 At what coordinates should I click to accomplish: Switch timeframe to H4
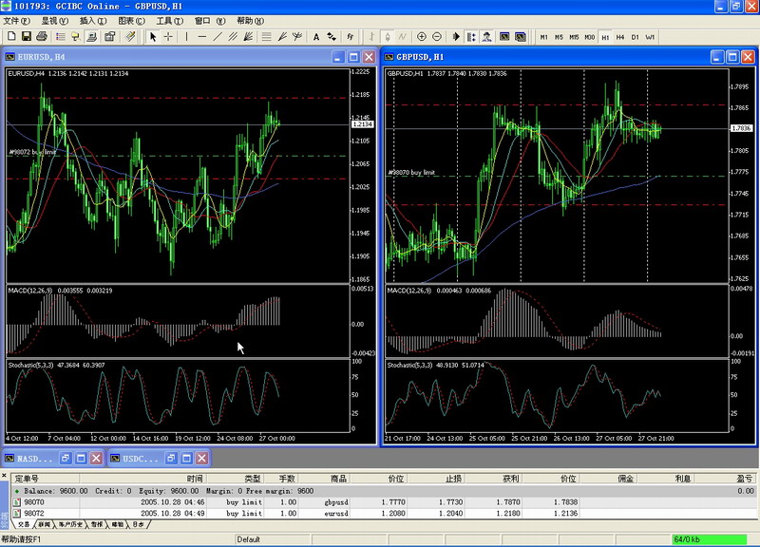click(x=620, y=37)
